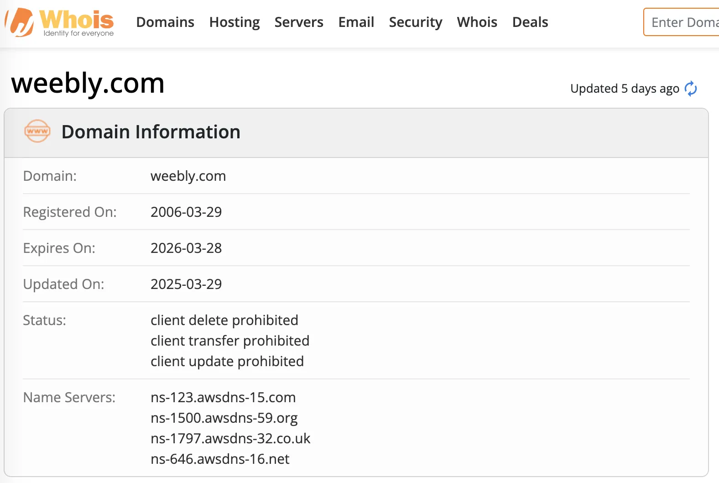
Task: Click the 'client update prohibited' status
Action: coord(227,361)
